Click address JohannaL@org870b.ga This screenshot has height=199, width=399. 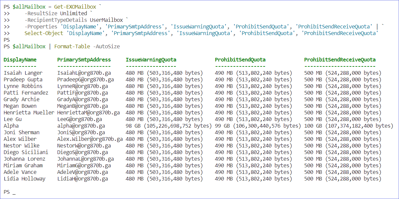pyautogui.click(x=86, y=159)
